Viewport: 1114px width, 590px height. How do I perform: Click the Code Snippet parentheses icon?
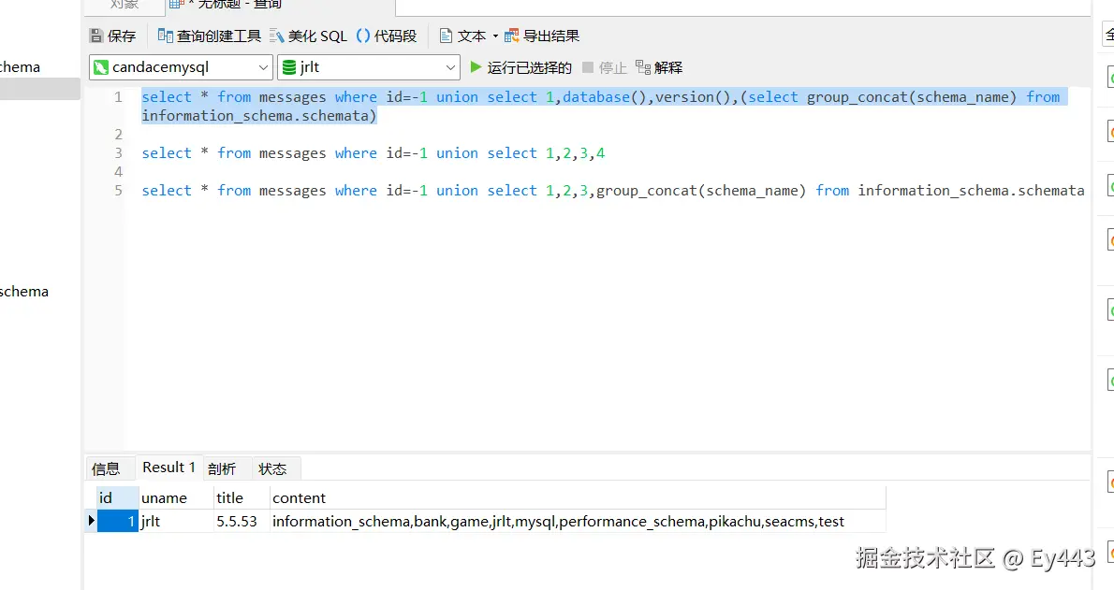click(363, 36)
